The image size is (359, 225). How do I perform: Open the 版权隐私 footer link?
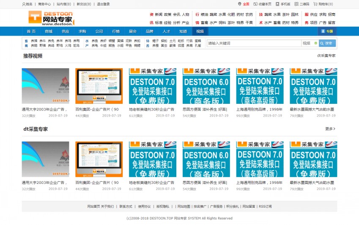pyautogui.click(x=162, y=206)
